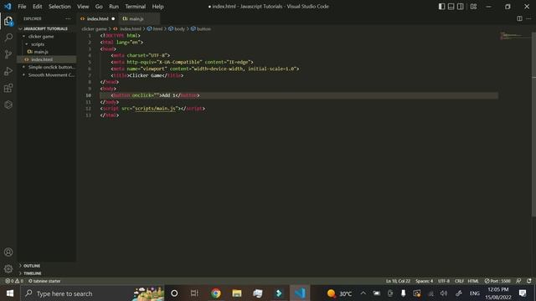The height and width of the screenshot is (301, 536).
Task: Click the Ln 10, Col 22 status item
Action: pyautogui.click(x=398, y=281)
